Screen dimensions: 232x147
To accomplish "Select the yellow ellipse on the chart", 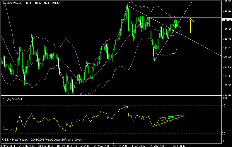I will click(176, 29).
